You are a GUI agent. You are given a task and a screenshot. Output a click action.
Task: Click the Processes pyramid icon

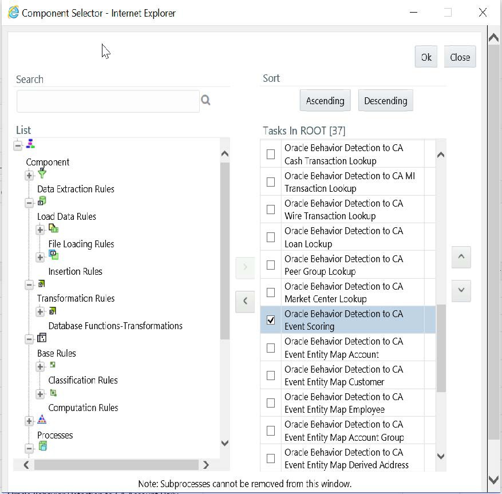[x=42, y=419]
